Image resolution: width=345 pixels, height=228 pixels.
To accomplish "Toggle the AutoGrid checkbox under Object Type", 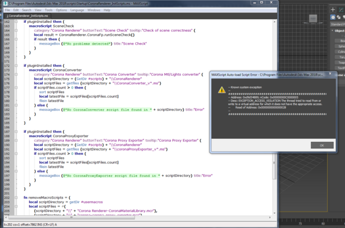I will (343, 36).
